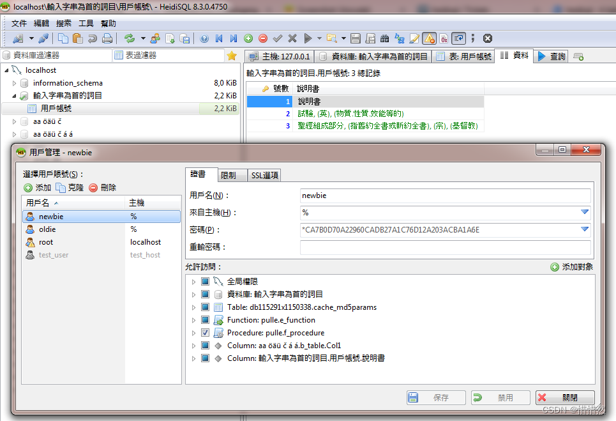
Task: Click 添加對象 add object button
Action: [571, 267]
